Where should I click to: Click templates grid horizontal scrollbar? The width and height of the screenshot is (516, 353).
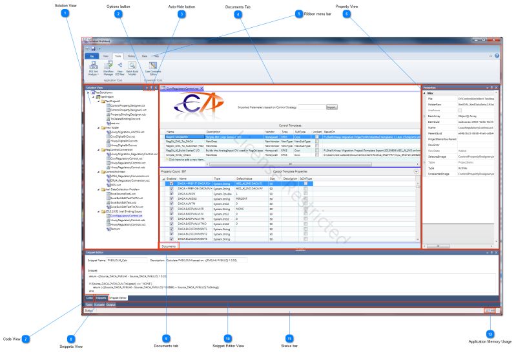click(290, 164)
